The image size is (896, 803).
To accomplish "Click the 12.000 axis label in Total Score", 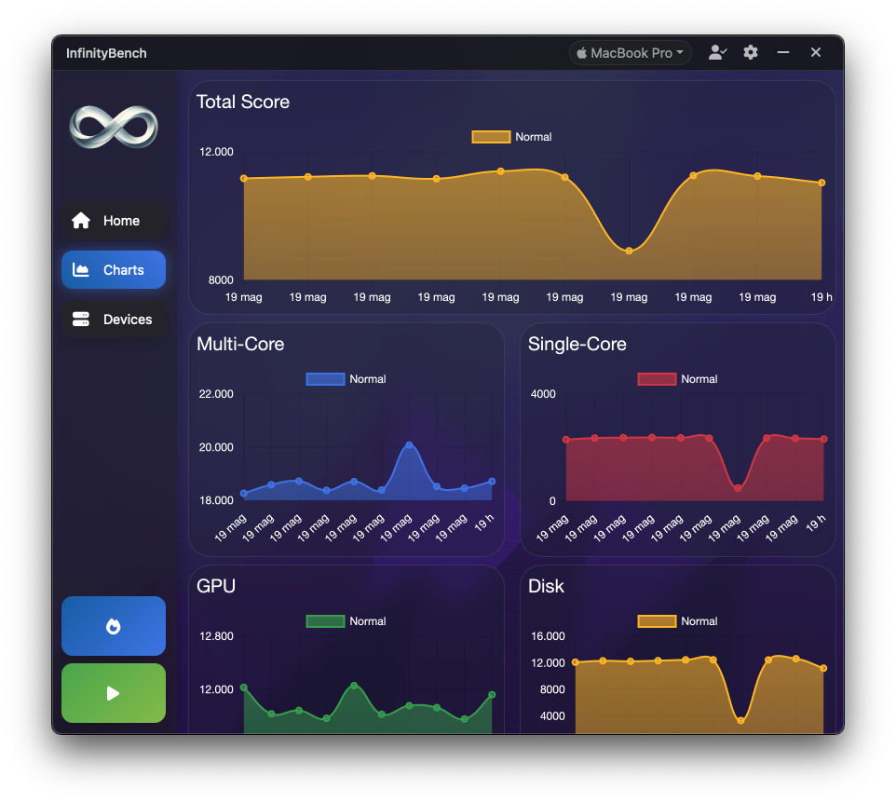I will [216, 152].
